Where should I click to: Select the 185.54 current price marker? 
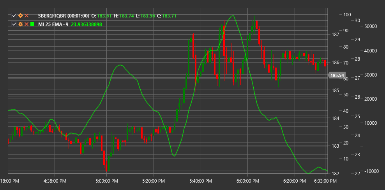click(x=337, y=75)
